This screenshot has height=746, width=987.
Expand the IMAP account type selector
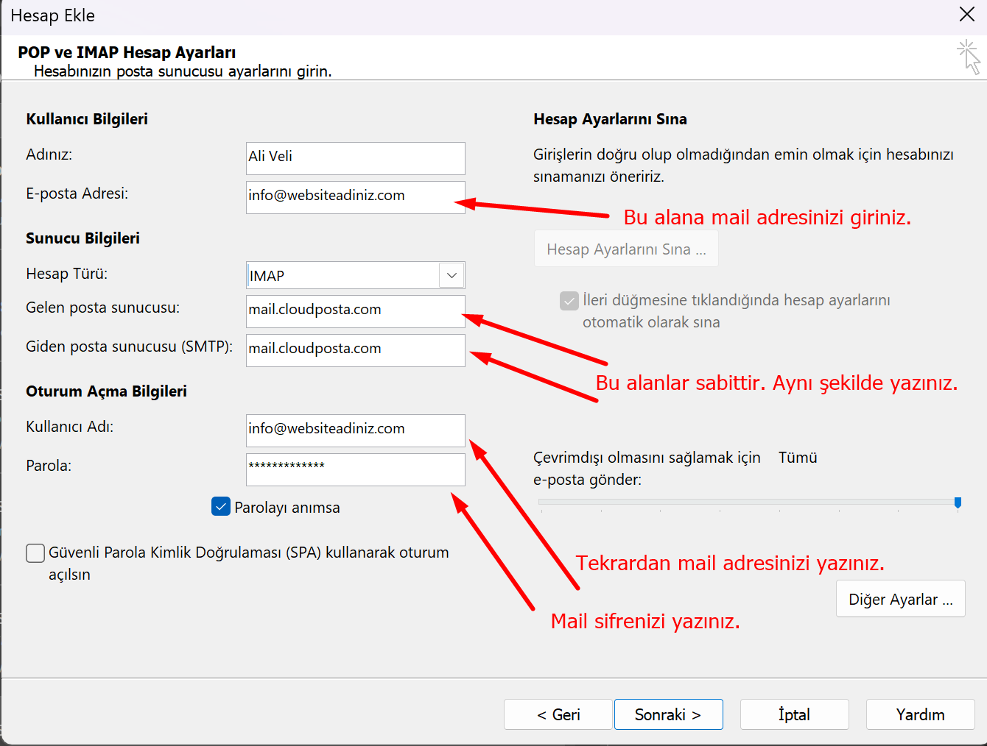452,274
